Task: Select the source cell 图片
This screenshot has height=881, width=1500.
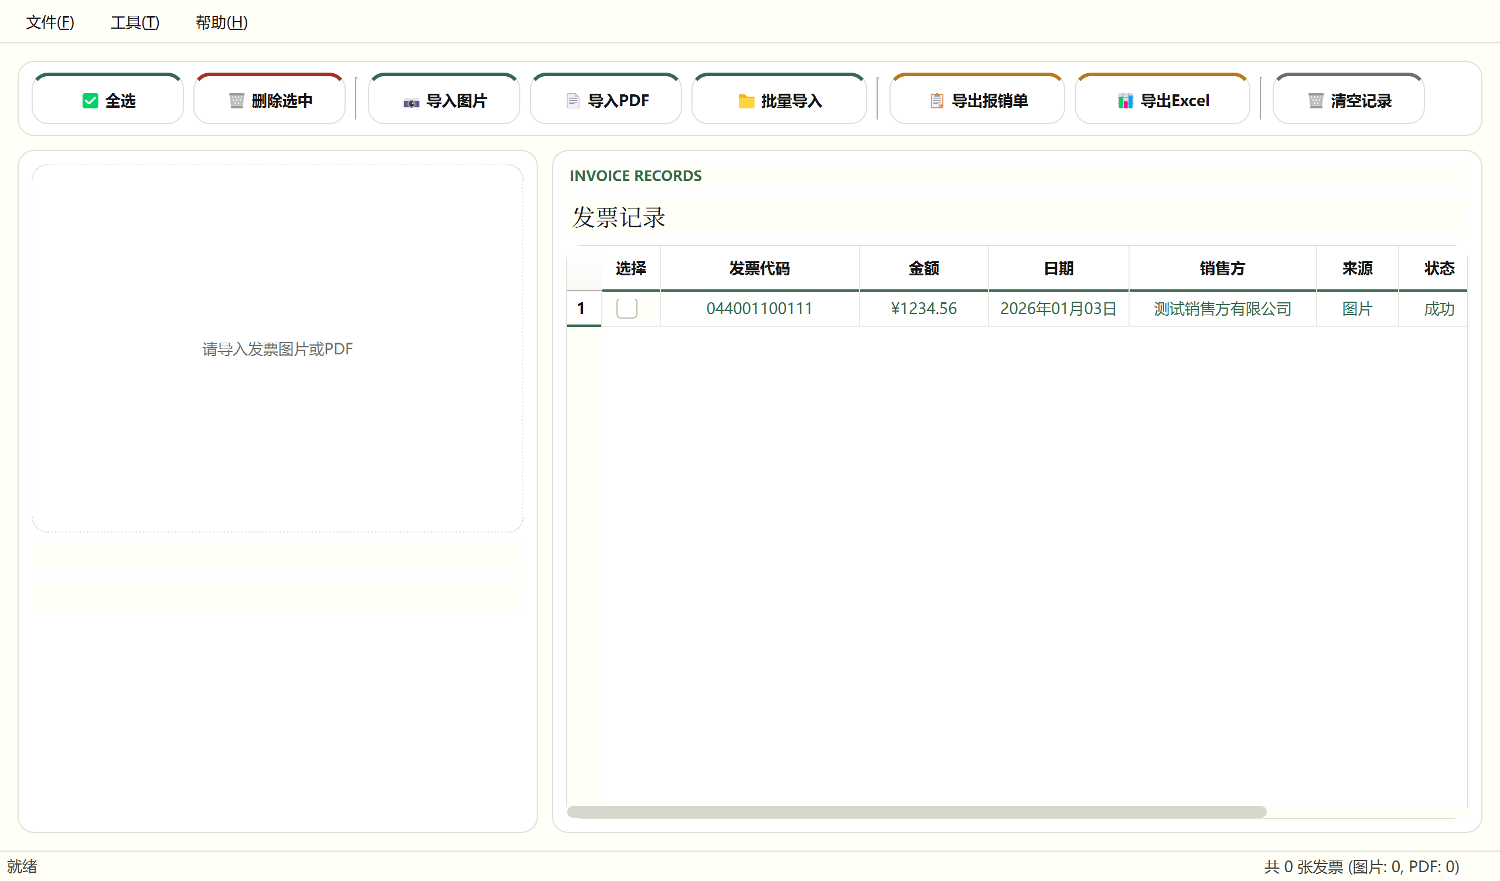Action: (1357, 308)
